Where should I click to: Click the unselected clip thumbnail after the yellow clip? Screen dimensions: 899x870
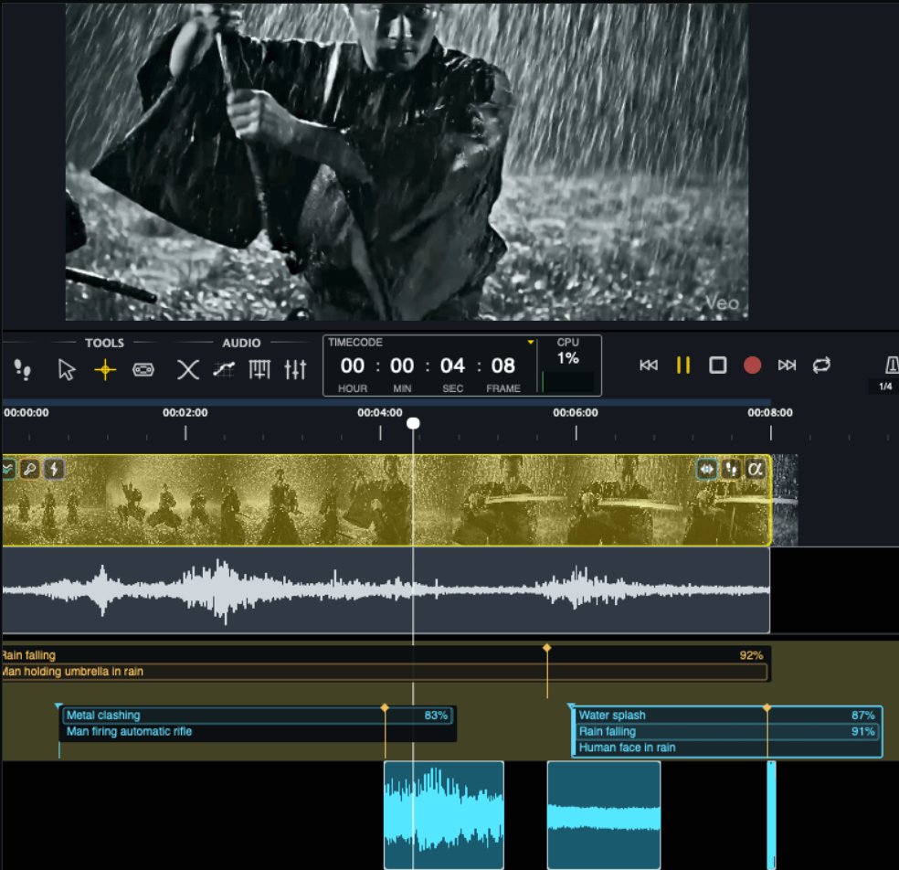click(x=785, y=500)
